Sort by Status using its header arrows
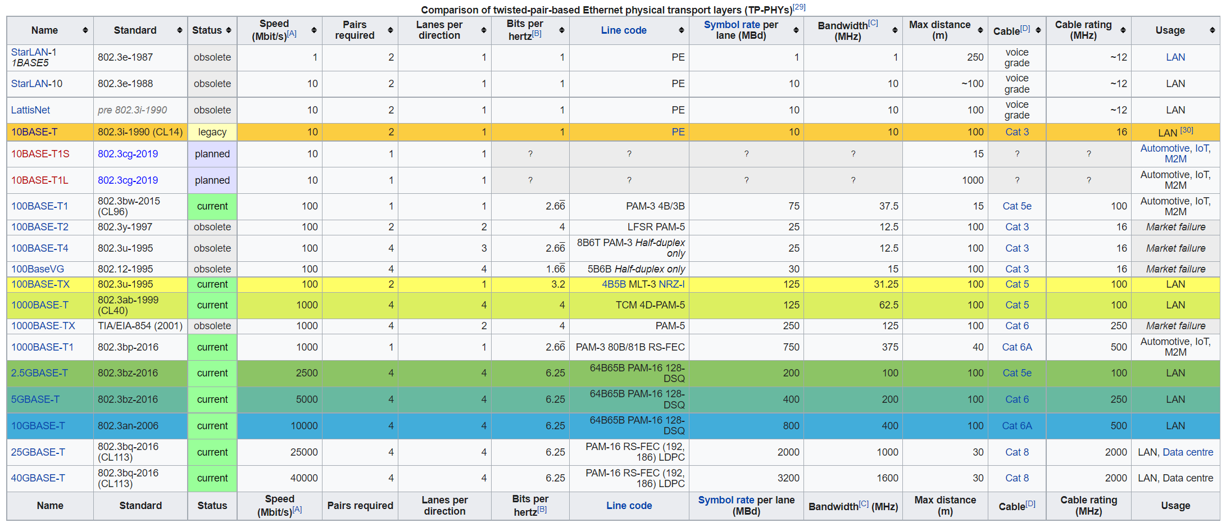 point(229,30)
